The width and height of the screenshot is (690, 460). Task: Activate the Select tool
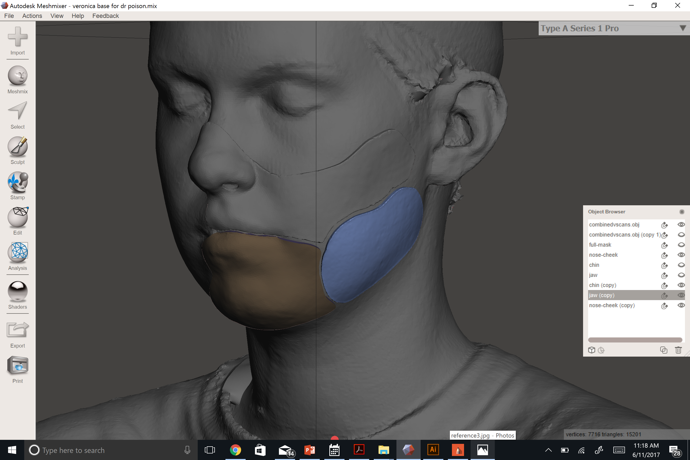pyautogui.click(x=18, y=115)
